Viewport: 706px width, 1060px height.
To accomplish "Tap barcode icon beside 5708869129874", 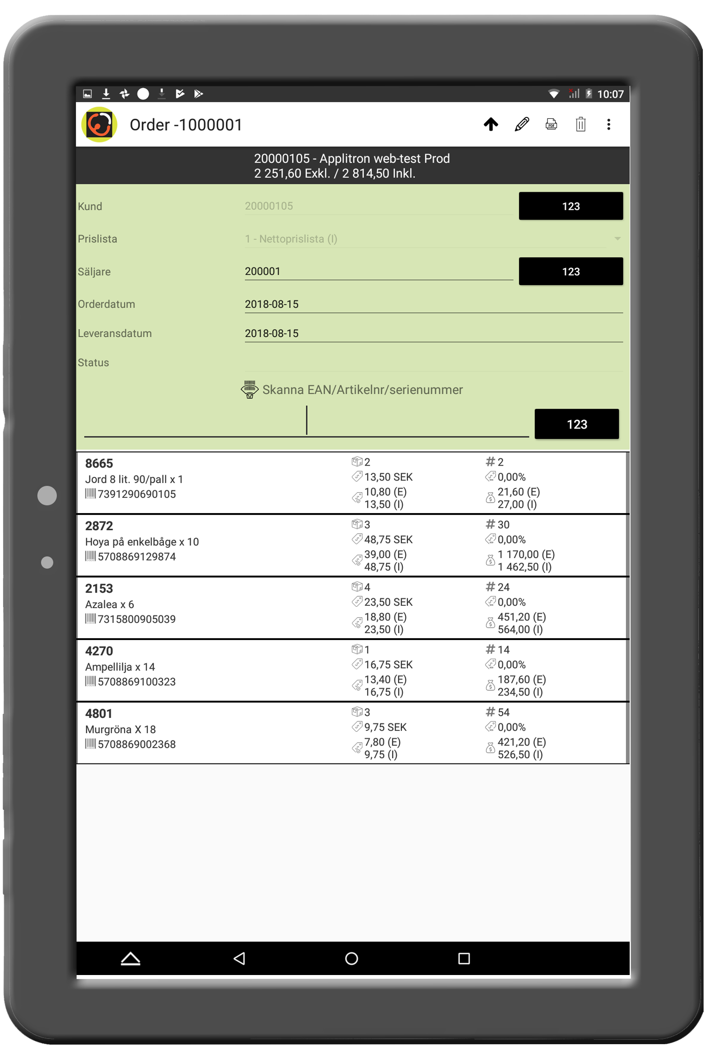I will click(90, 556).
